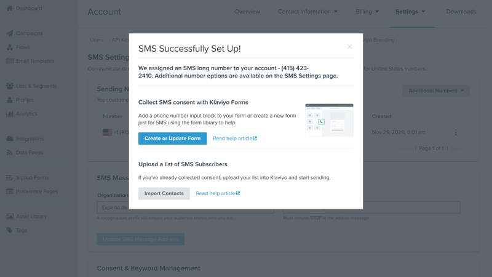Click the Create or Update Form button
This screenshot has height=277, width=492.
click(x=172, y=138)
